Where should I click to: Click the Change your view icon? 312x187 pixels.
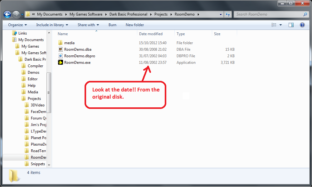tap(274, 25)
